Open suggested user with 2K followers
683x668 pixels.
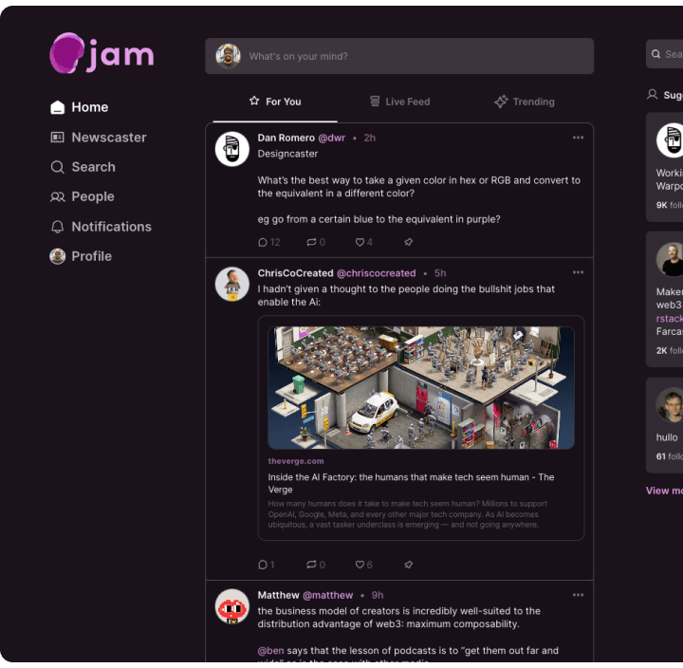[x=665, y=299]
